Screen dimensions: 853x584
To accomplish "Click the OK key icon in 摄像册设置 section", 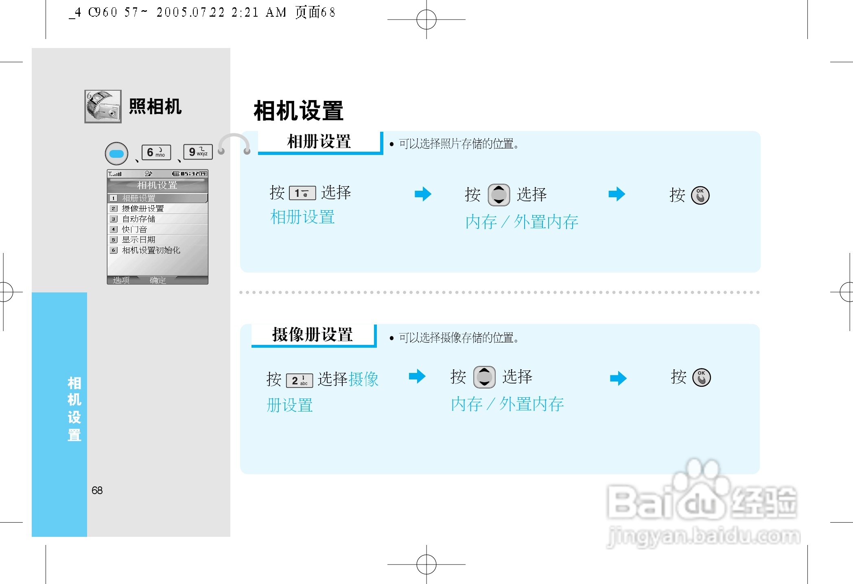I will pyautogui.click(x=701, y=377).
